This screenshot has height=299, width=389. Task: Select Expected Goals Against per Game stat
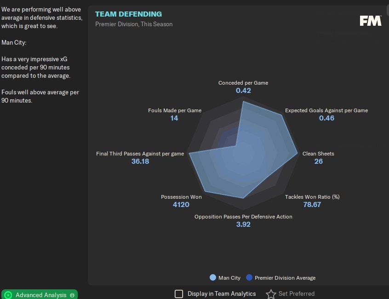coord(326,110)
